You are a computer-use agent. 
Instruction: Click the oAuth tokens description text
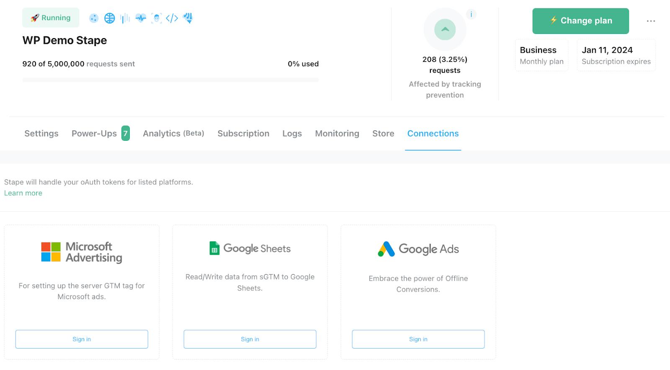[x=98, y=182]
